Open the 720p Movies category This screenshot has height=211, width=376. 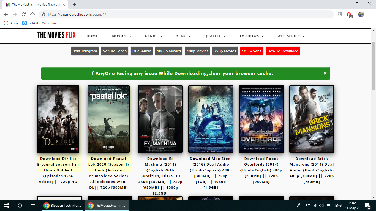225,51
